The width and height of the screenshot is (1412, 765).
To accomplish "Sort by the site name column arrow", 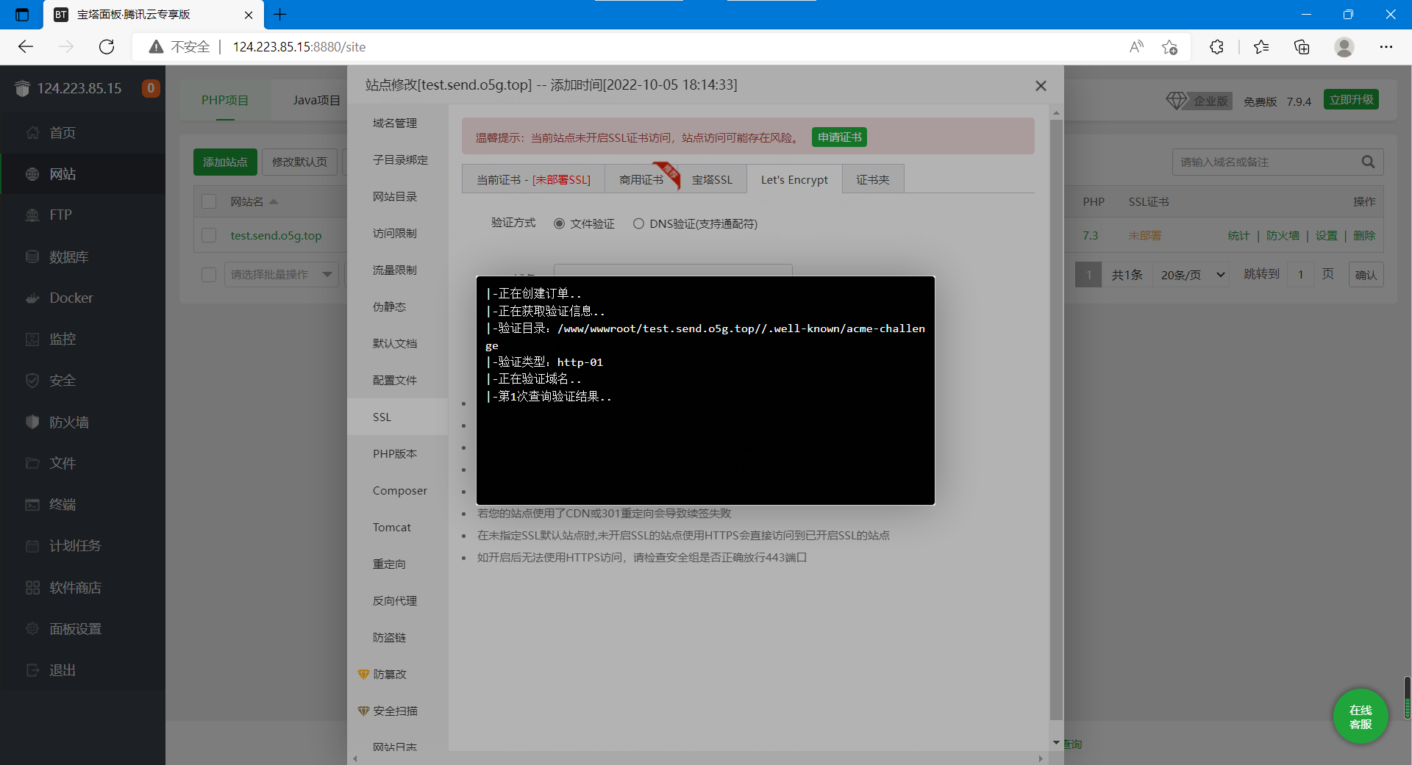I will click(x=274, y=202).
